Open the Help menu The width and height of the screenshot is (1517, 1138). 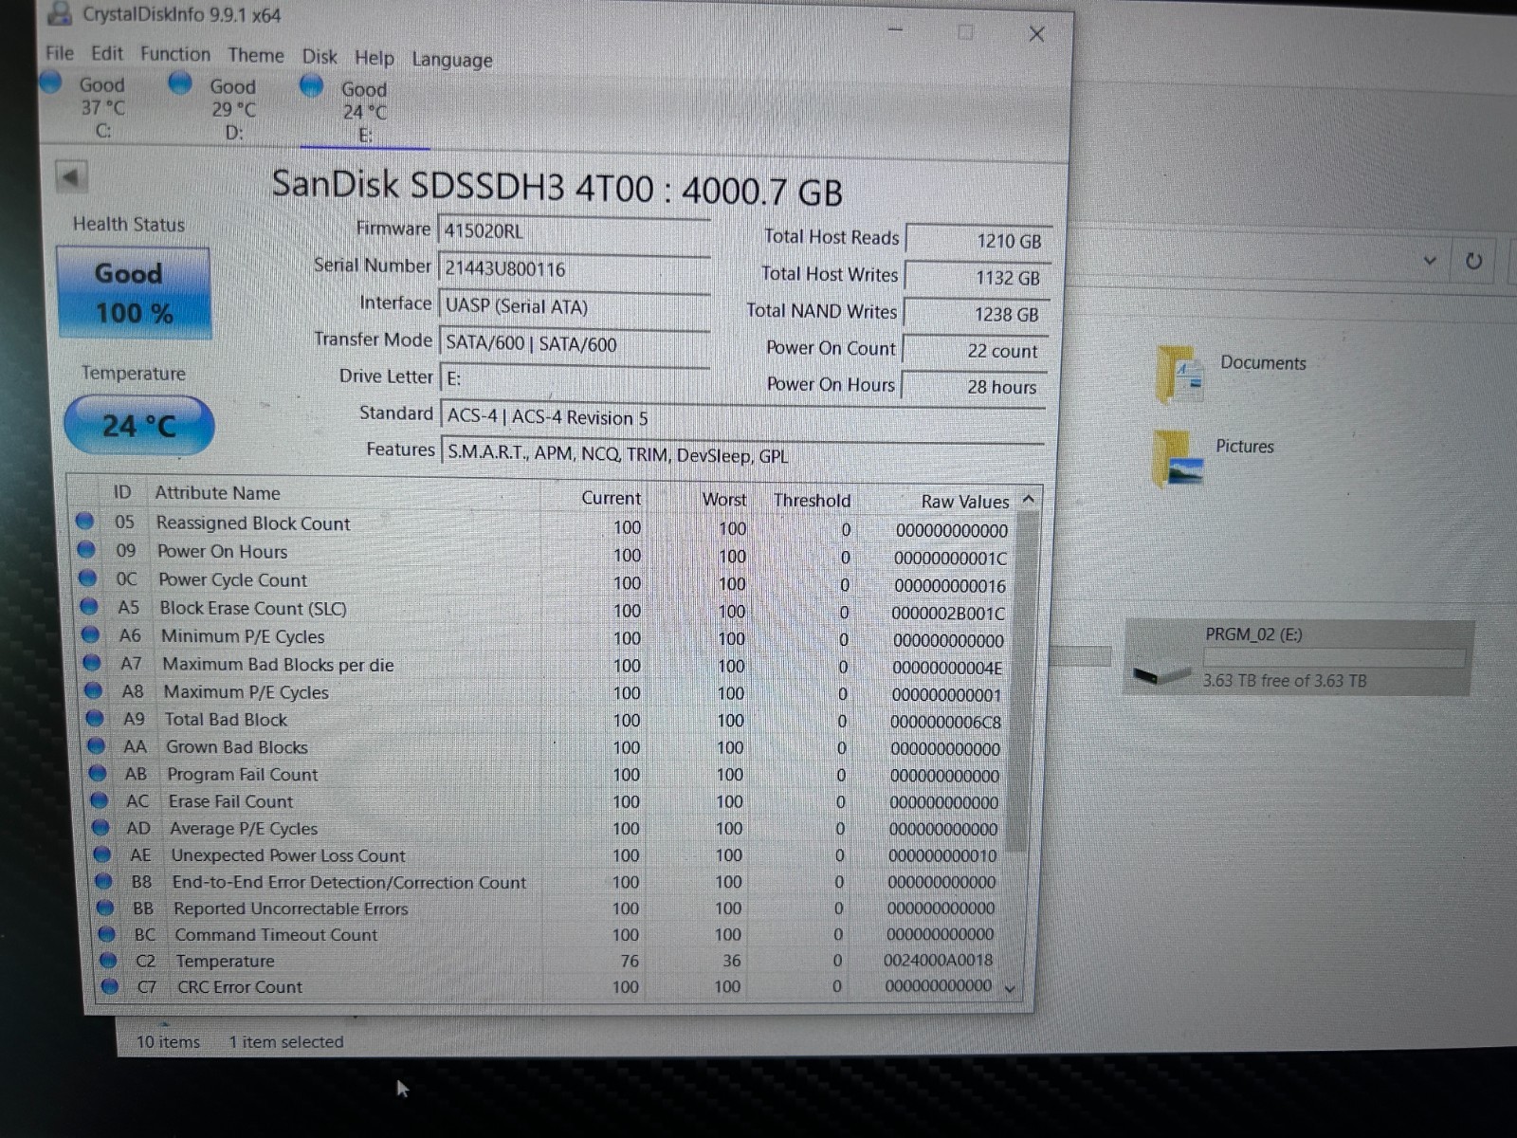[x=375, y=58]
